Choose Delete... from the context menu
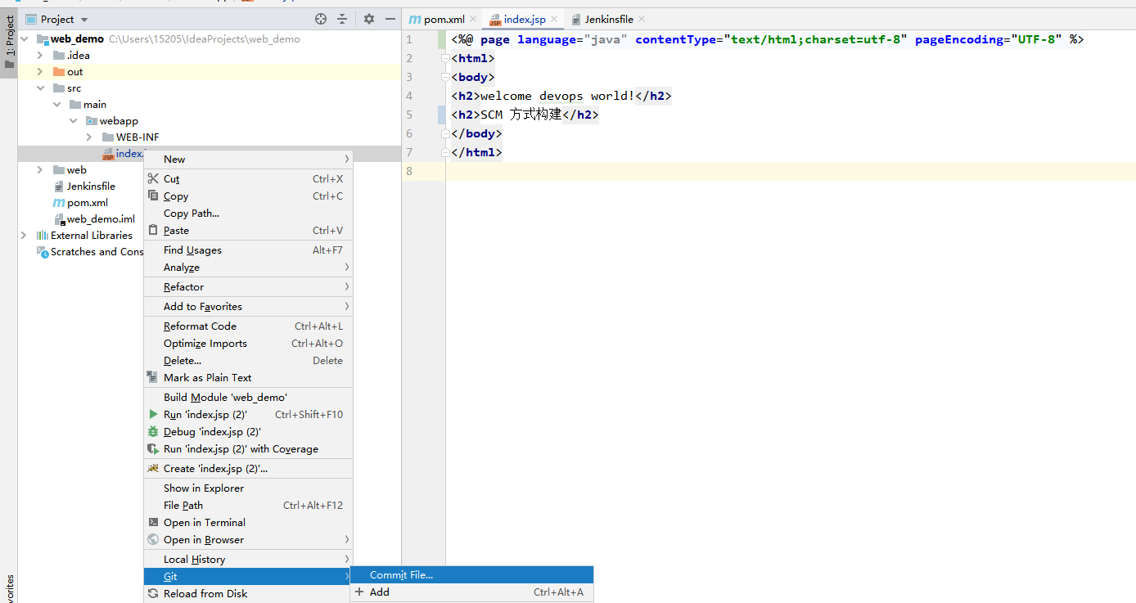1136x603 pixels. 248,360
